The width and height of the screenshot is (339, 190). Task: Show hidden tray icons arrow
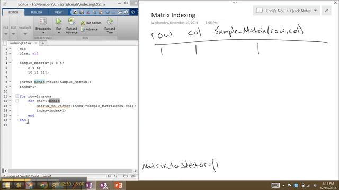pyautogui.click(x=283, y=185)
